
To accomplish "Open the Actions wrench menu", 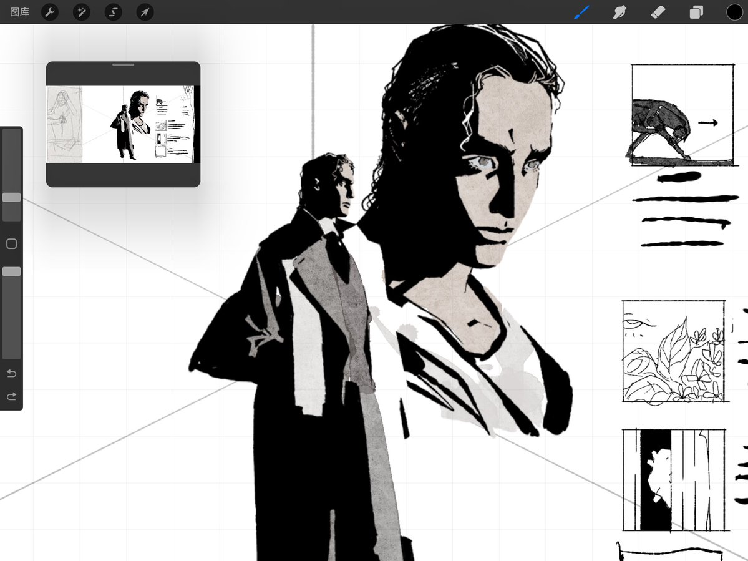I will [x=50, y=12].
